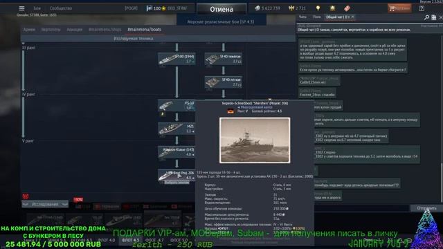Image resolution: width=443 pixels, height=249 pixels.
Task: Click the squadron tag [POGR]
Action: [131, 8]
